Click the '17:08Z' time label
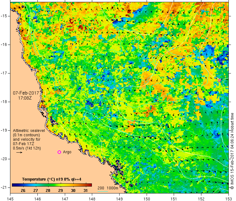 click(x=25, y=98)
